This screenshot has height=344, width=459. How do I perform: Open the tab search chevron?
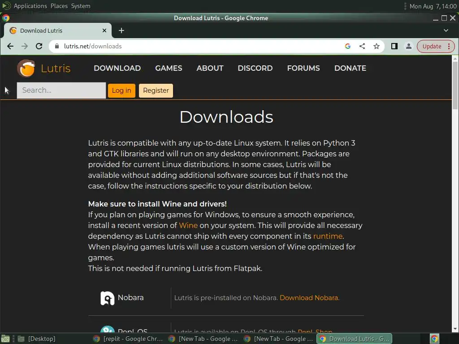coord(446,30)
